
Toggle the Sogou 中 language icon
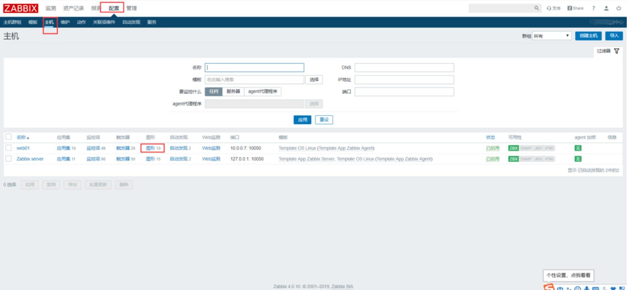tap(560, 288)
